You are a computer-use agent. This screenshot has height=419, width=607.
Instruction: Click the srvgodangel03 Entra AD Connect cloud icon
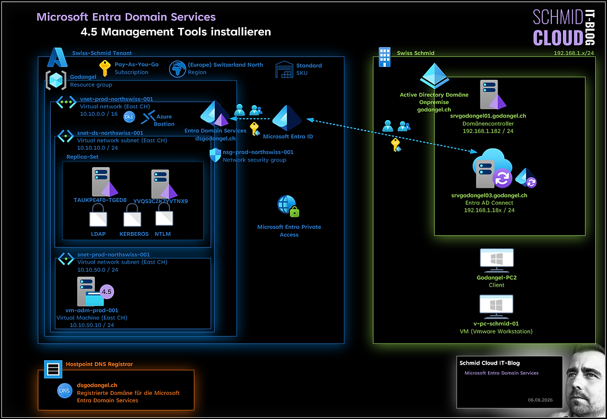coord(492,168)
